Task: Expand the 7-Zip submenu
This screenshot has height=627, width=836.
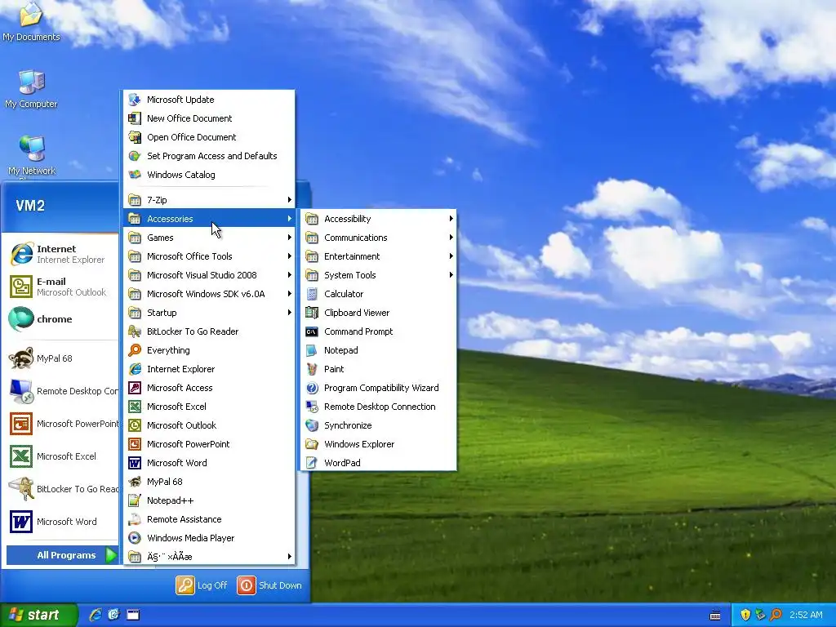Action: 209,200
